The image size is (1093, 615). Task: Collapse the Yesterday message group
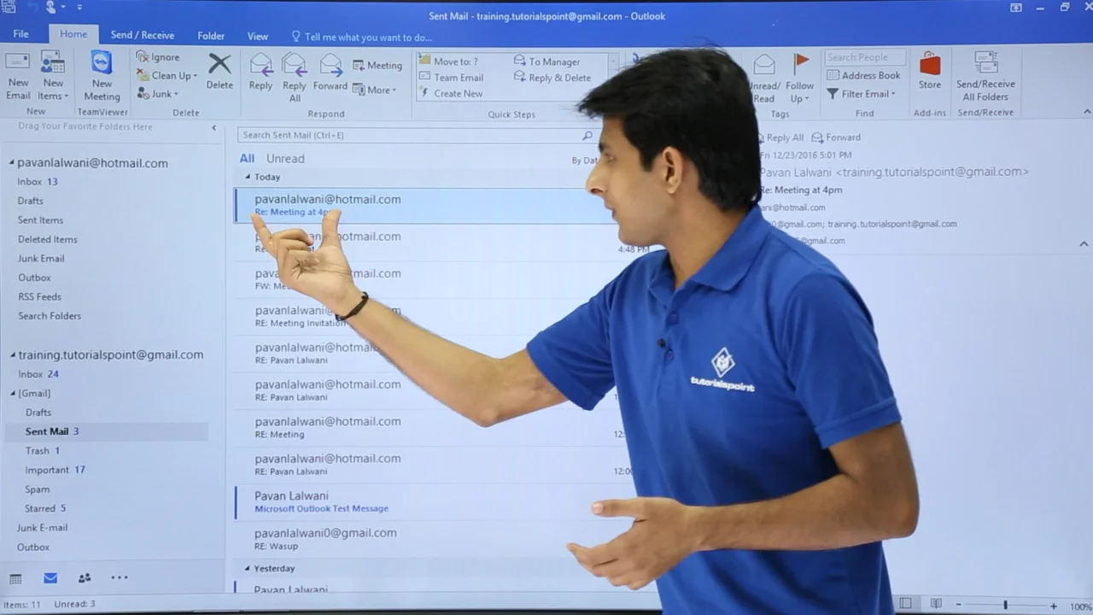pyautogui.click(x=248, y=568)
